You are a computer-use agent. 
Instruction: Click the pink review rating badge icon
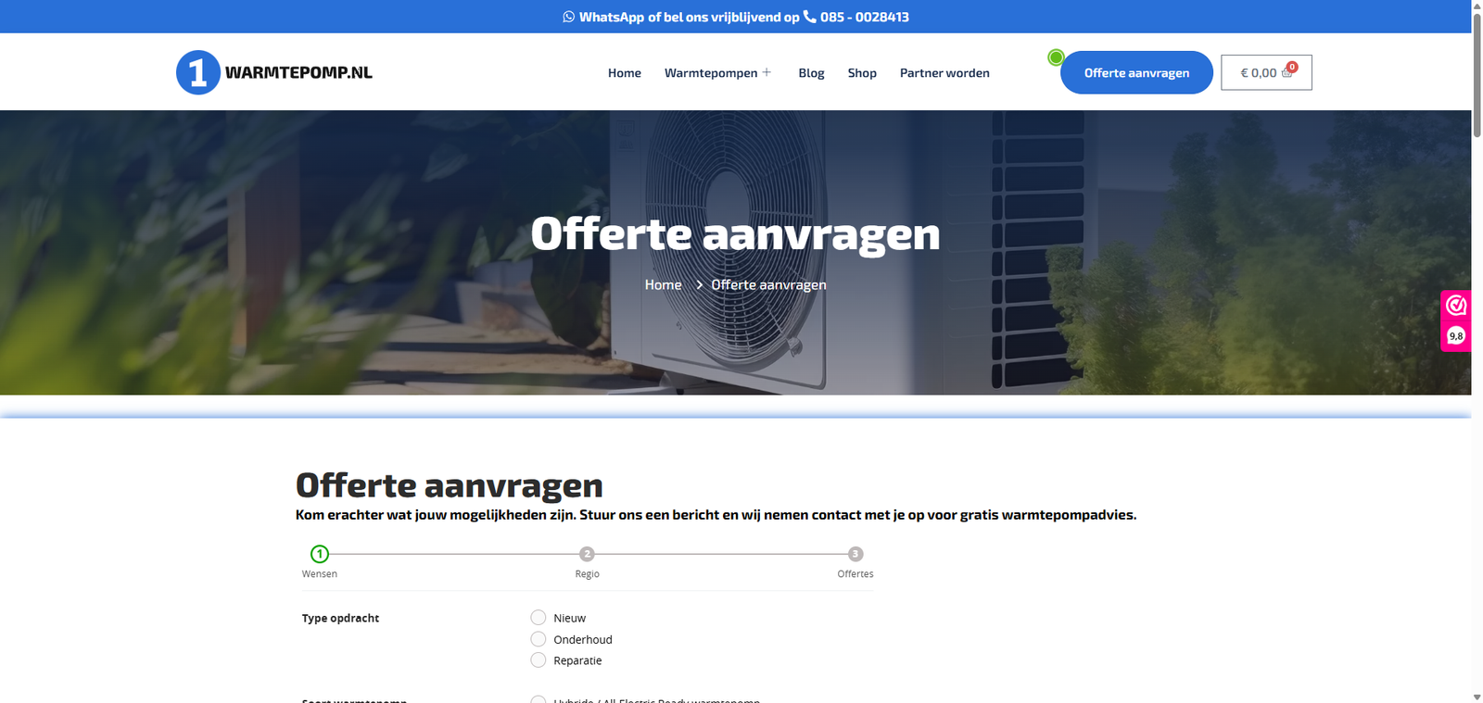[x=1456, y=305]
